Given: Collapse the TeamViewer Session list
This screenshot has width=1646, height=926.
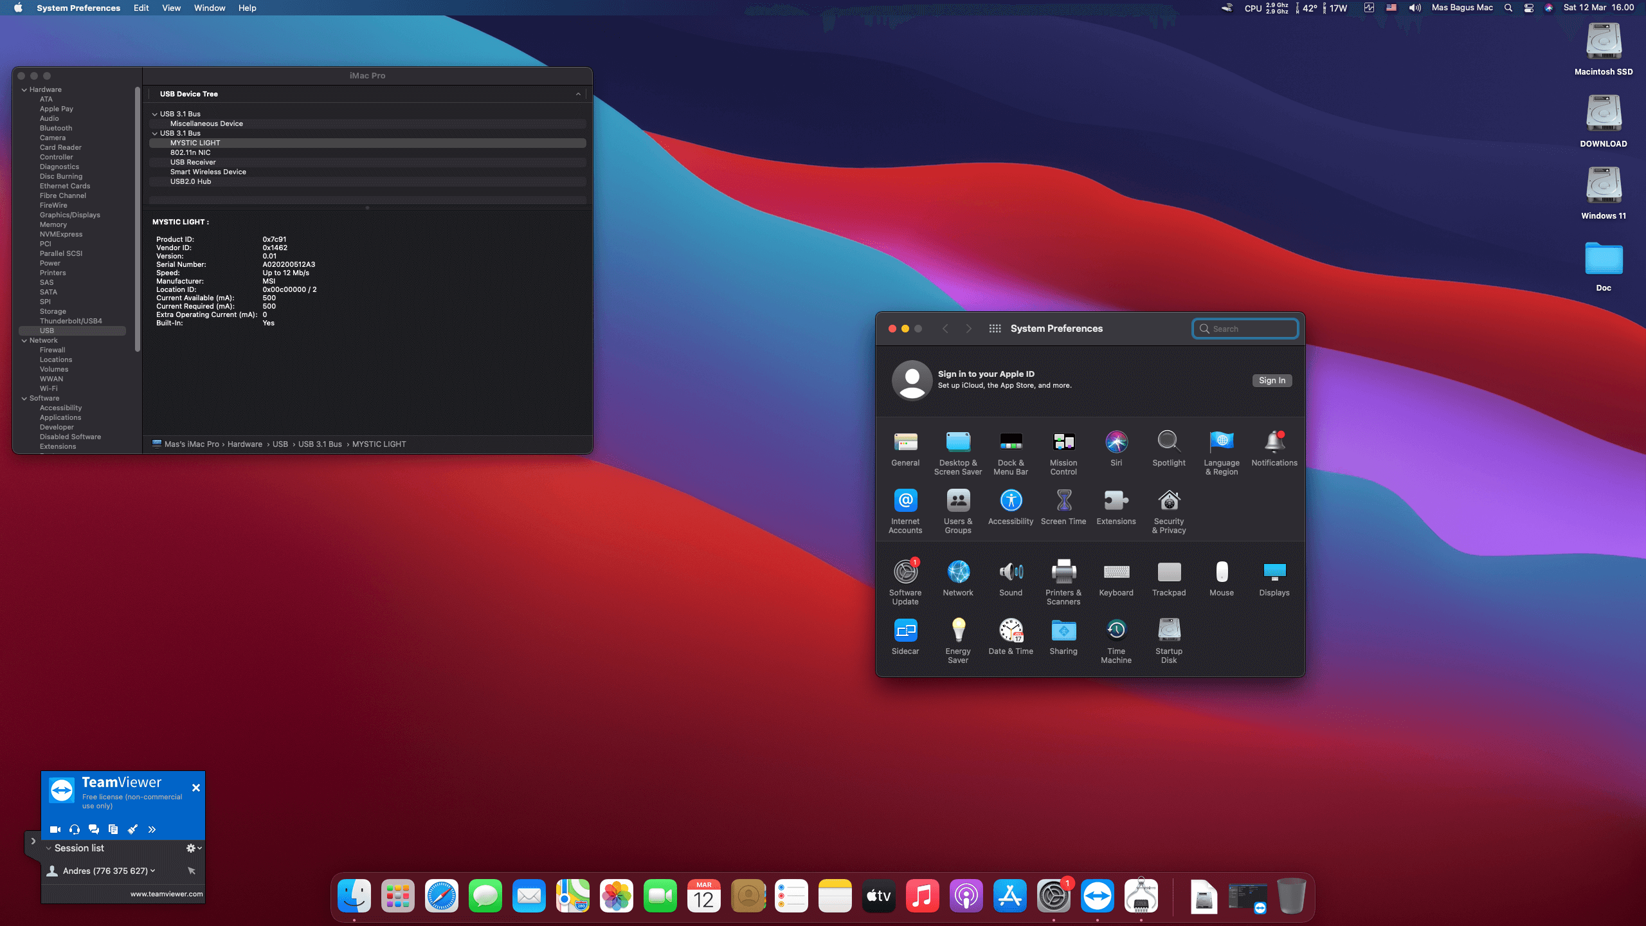Looking at the screenshot, I should [49, 848].
